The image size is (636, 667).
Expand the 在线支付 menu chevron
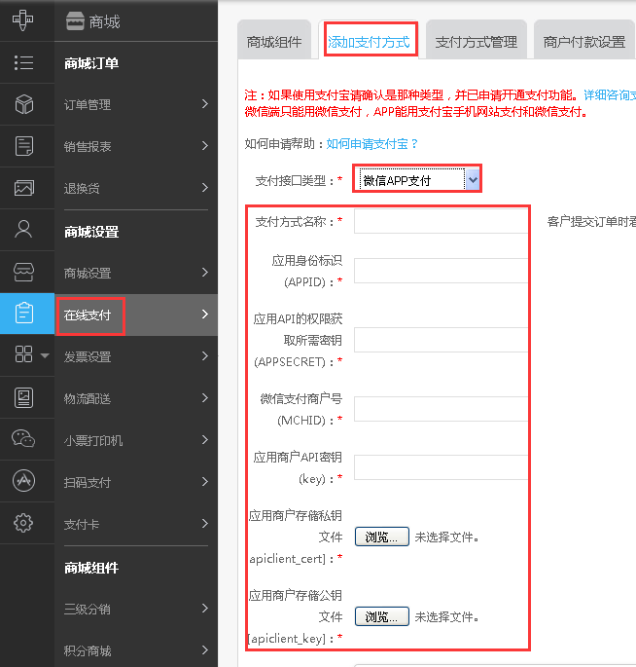click(205, 315)
